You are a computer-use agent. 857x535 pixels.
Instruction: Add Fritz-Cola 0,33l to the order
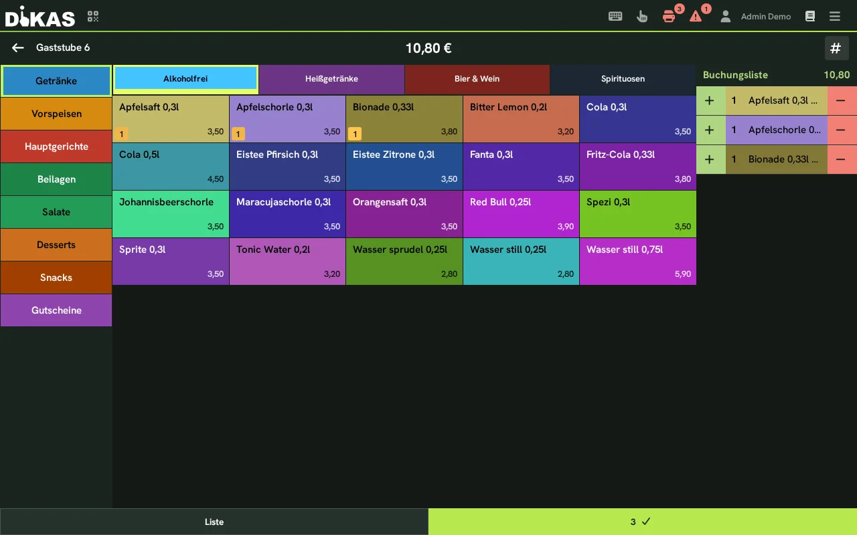coord(638,167)
